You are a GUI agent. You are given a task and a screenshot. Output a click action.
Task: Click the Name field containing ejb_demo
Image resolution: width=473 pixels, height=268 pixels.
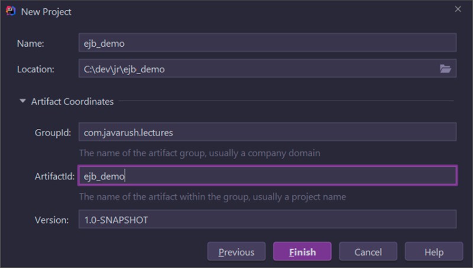coord(267,43)
